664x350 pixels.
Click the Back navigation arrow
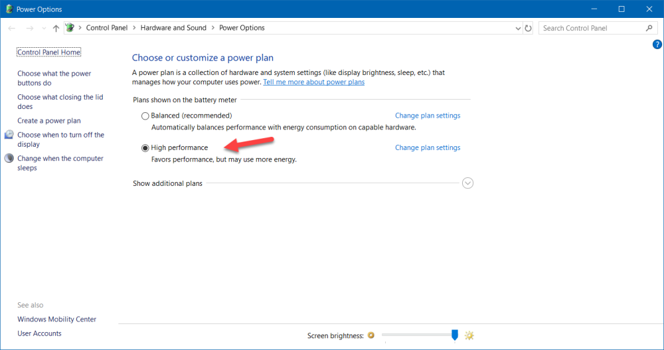pos(11,28)
